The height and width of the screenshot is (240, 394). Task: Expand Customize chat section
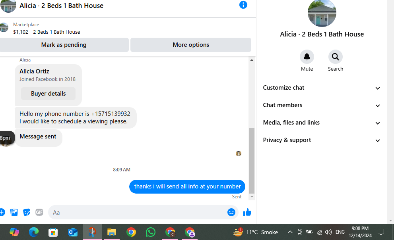[321, 88]
